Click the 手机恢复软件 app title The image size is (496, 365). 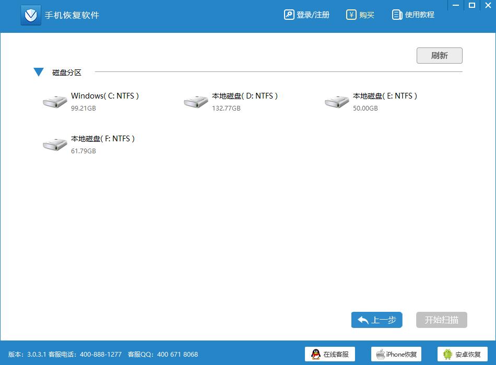click(x=72, y=15)
